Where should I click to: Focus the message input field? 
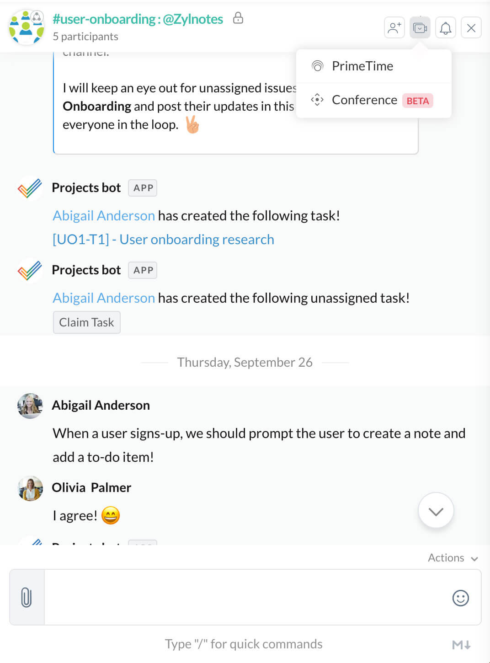[247, 597]
